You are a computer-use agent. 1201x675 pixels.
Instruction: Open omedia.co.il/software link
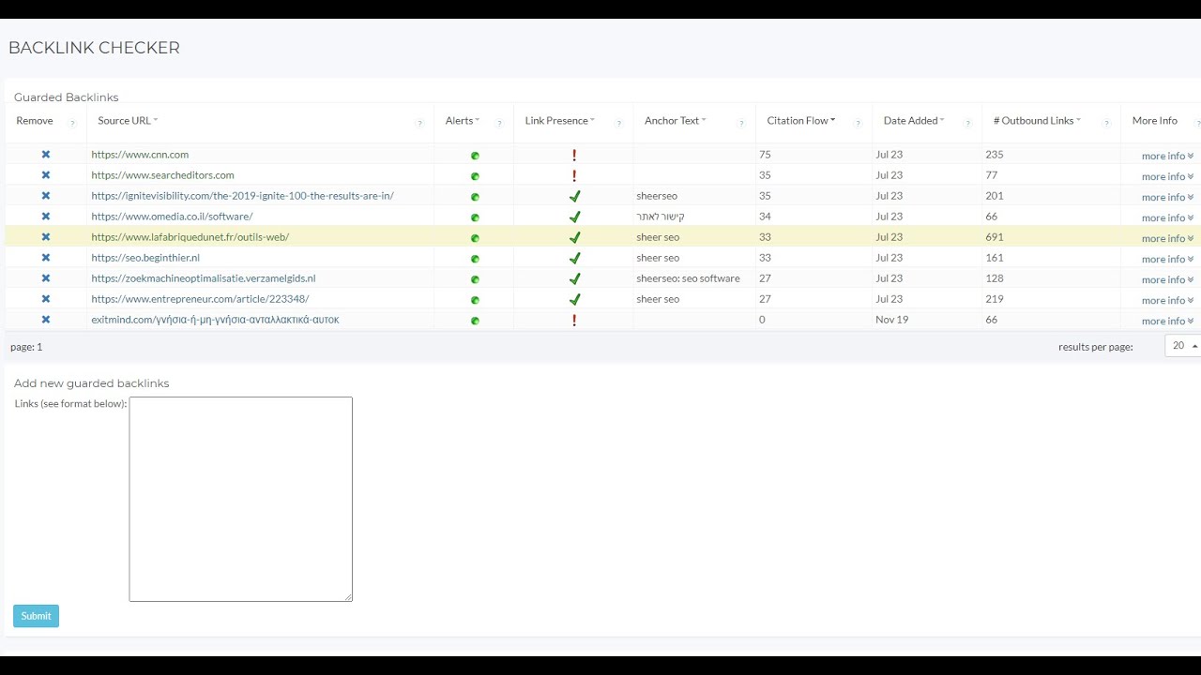[172, 217]
